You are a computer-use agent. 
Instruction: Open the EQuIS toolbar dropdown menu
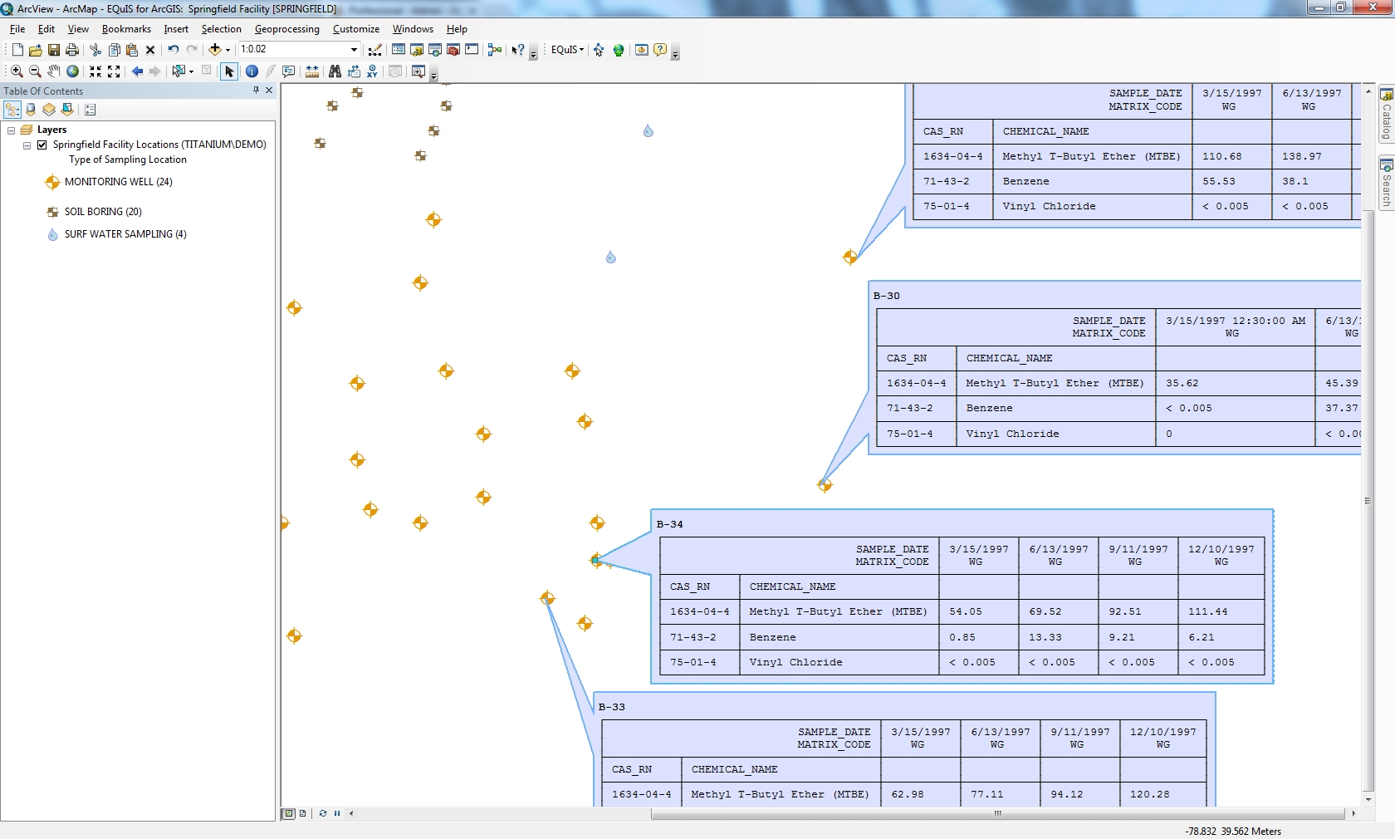click(x=567, y=50)
